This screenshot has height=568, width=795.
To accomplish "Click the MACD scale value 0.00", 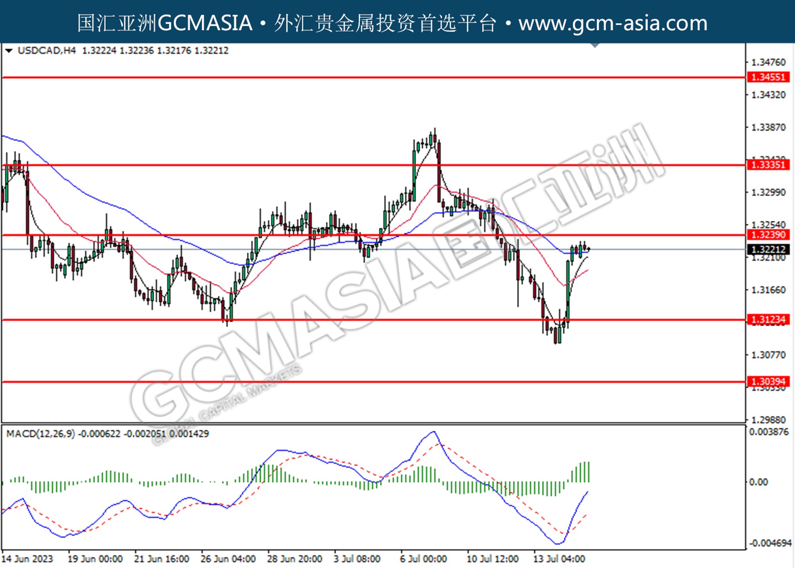I will click(x=758, y=482).
